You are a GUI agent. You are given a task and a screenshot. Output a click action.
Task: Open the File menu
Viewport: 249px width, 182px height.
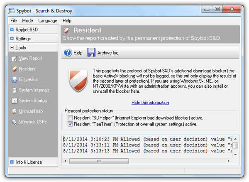point(14,20)
